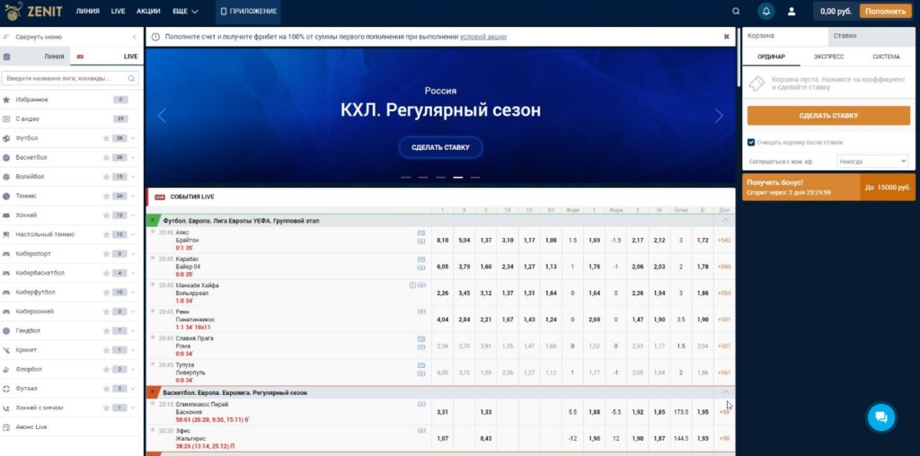Favorite the Аякс Брайтон match star
The width and height of the screenshot is (920, 456).
(x=153, y=232)
